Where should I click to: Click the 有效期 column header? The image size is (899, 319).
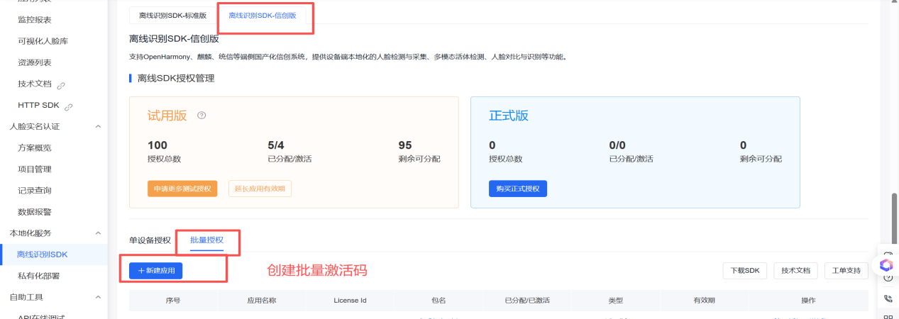click(x=702, y=301)
